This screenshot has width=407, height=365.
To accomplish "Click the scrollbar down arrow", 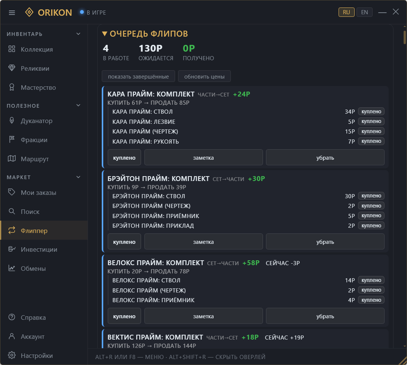I will coord(405,346).
